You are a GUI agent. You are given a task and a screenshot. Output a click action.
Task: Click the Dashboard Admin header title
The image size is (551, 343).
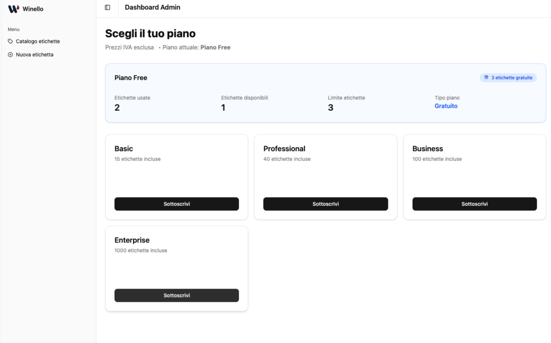(152, 8)
